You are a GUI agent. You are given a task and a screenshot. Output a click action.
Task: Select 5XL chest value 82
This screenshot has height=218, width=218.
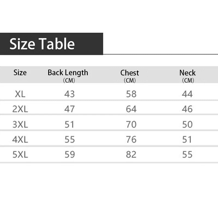[x=131, y=155]
